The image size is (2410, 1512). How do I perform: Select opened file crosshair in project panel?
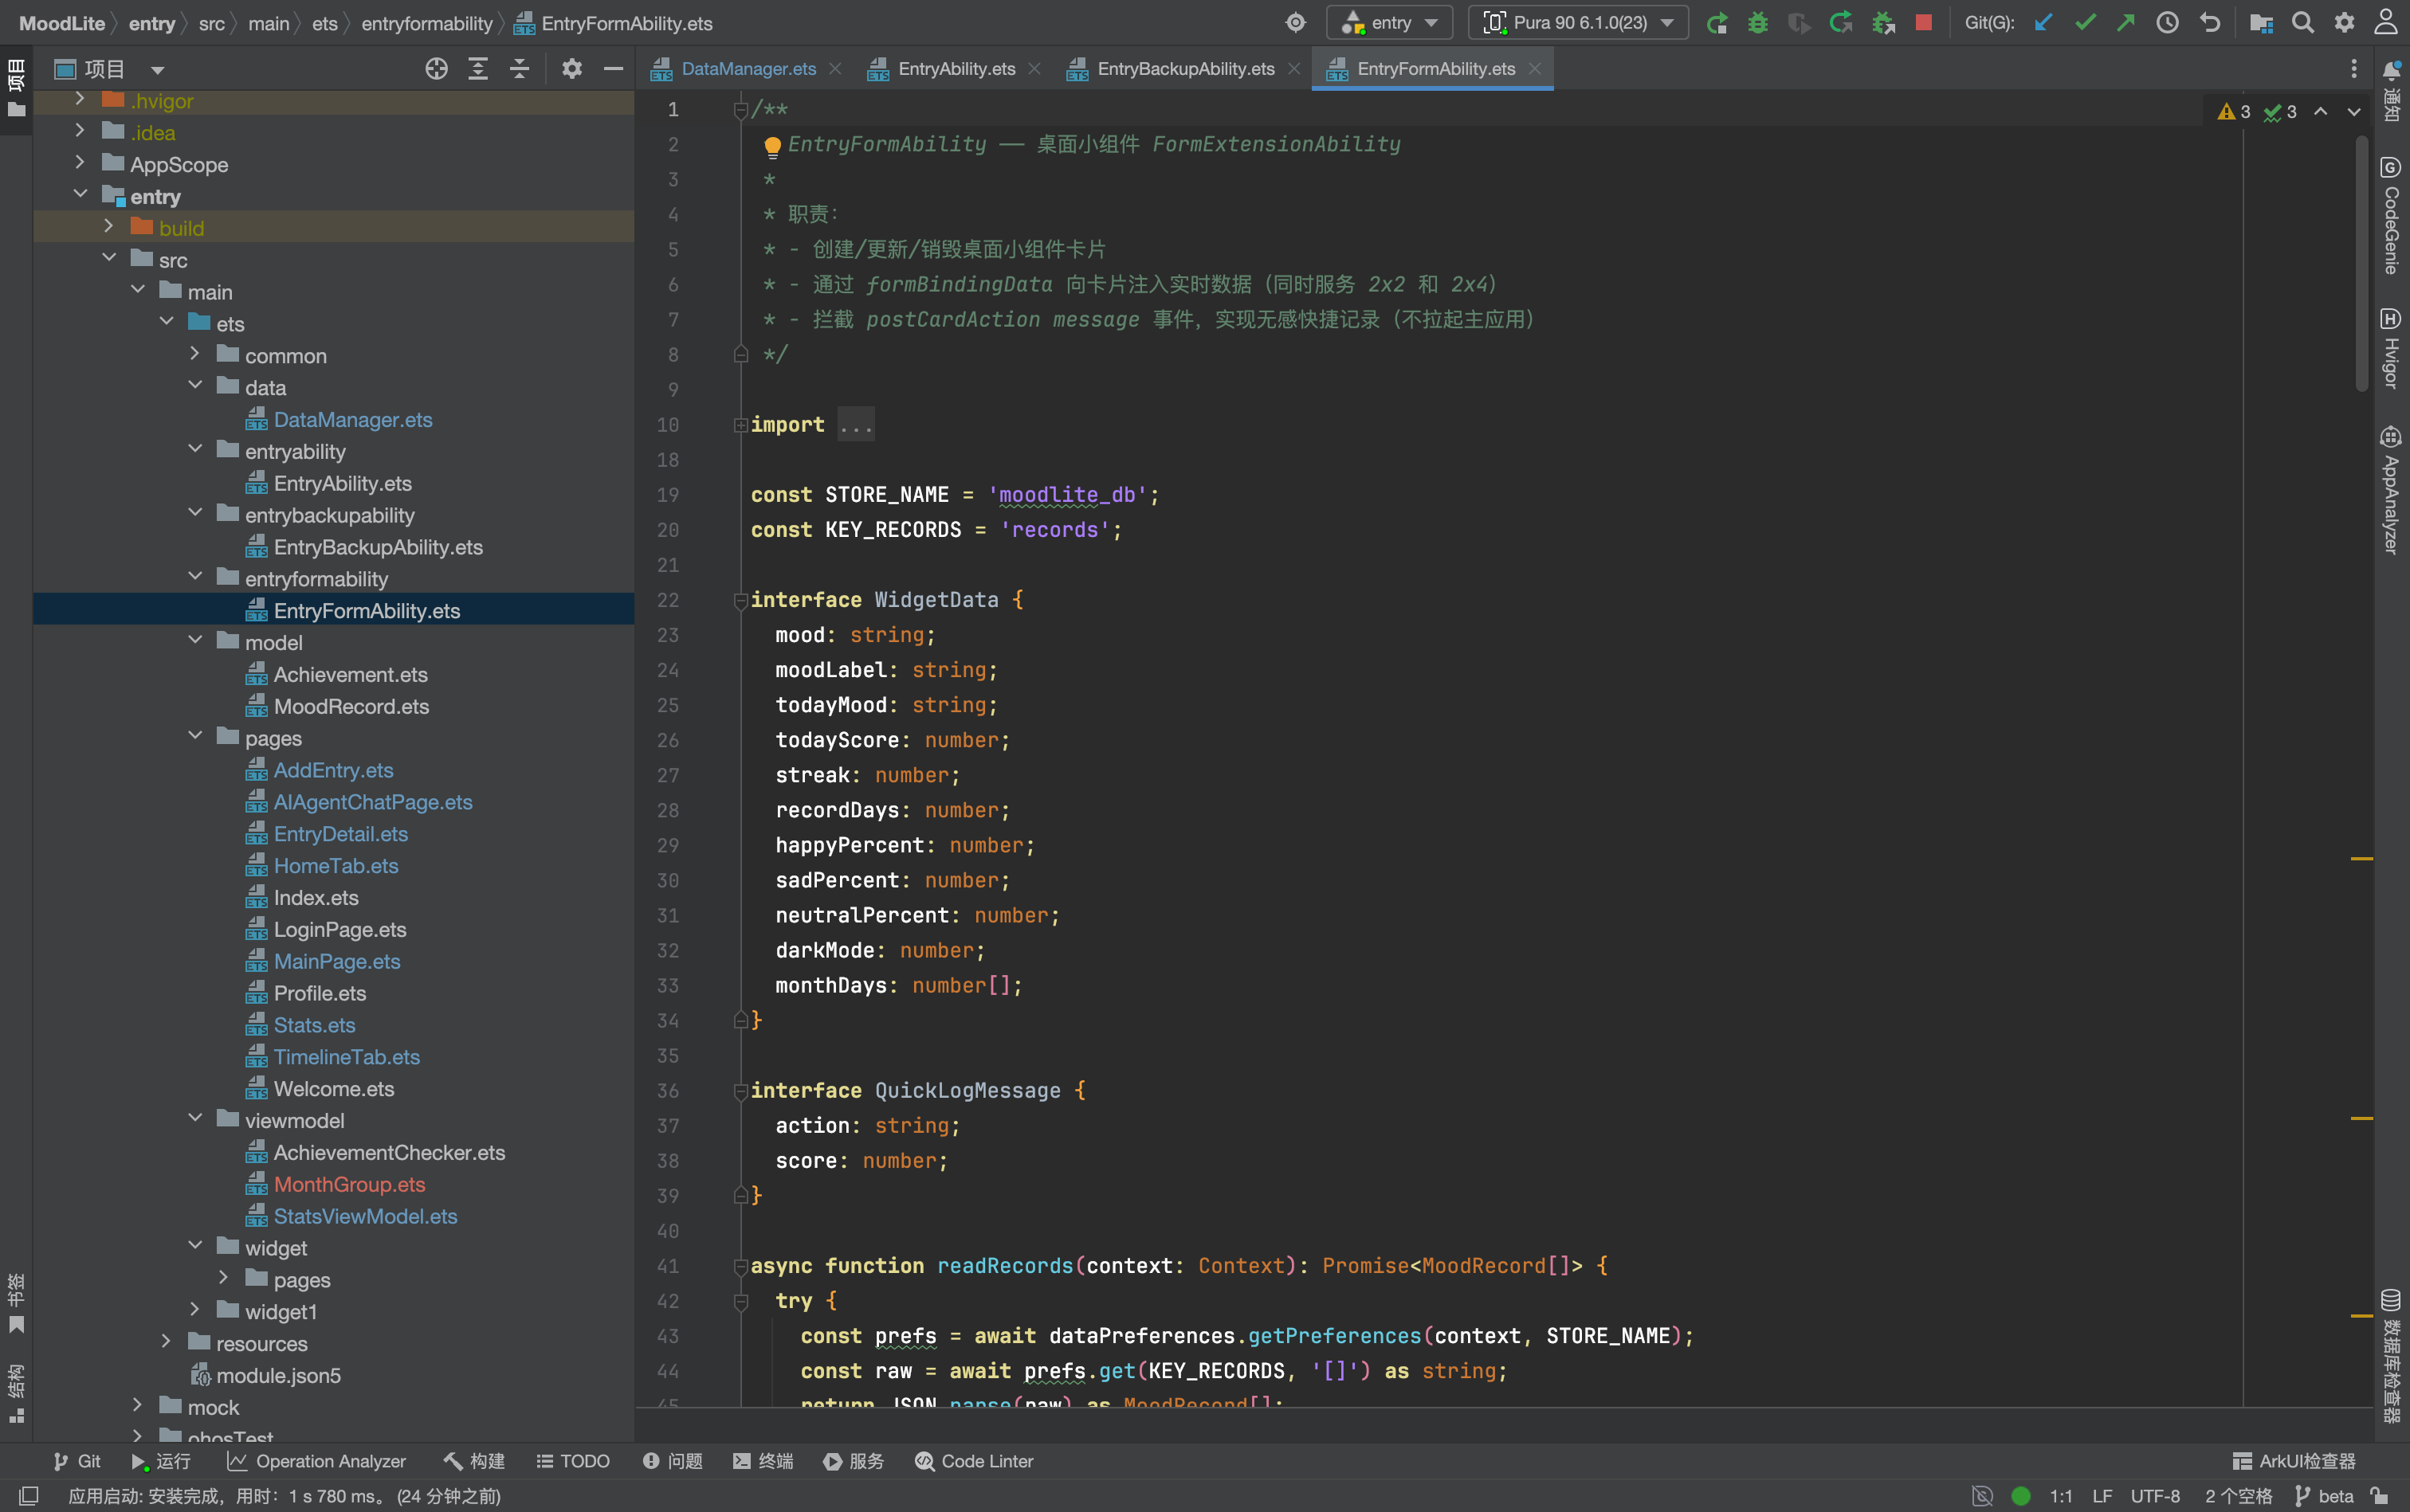click(436, 69)
